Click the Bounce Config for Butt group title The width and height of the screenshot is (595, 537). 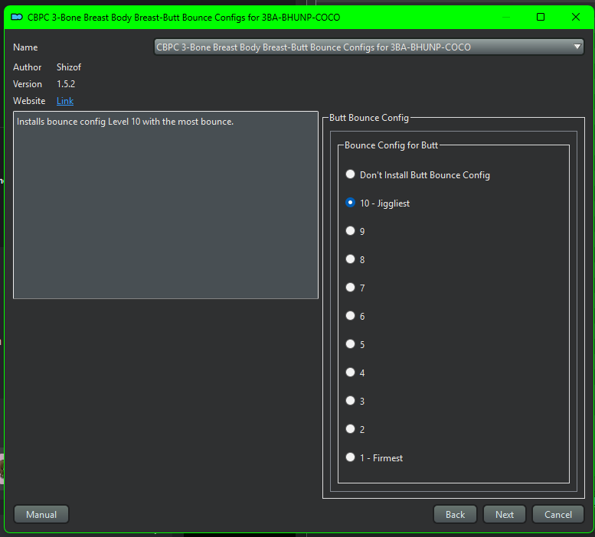[x=391, y=145]
